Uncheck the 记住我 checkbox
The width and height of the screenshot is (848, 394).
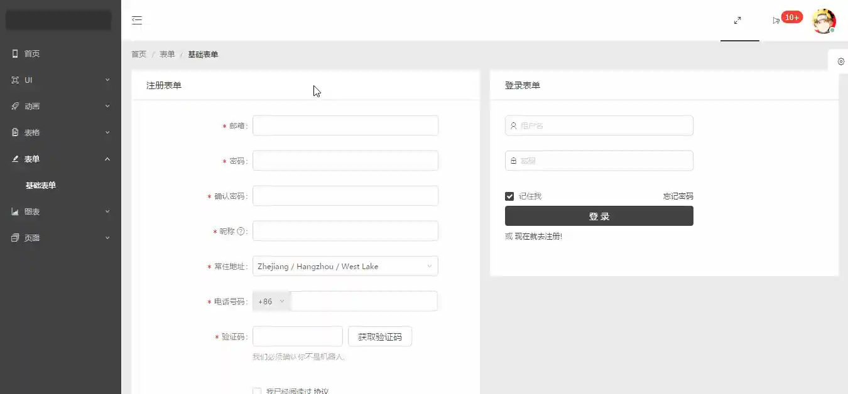(x=509, y=196)
